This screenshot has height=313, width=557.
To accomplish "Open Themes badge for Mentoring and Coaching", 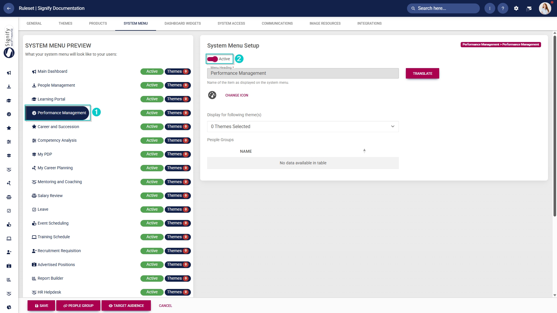I will click(x=178, y=182).
